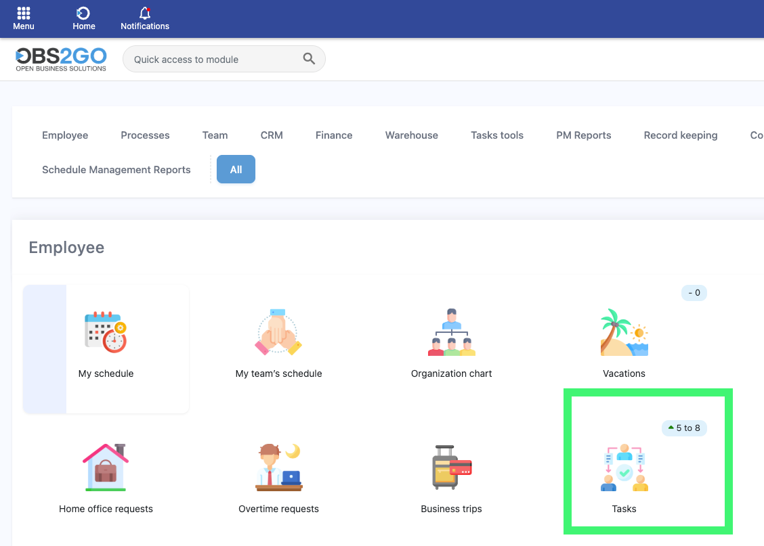764x546 pixels.
Task: Click the search magnifier icon
Action: click(309, 59)
